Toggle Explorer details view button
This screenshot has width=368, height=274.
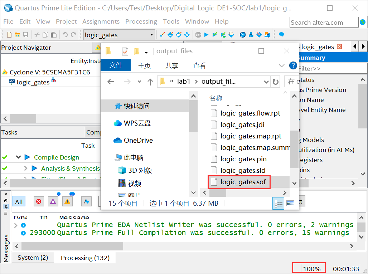279,203
